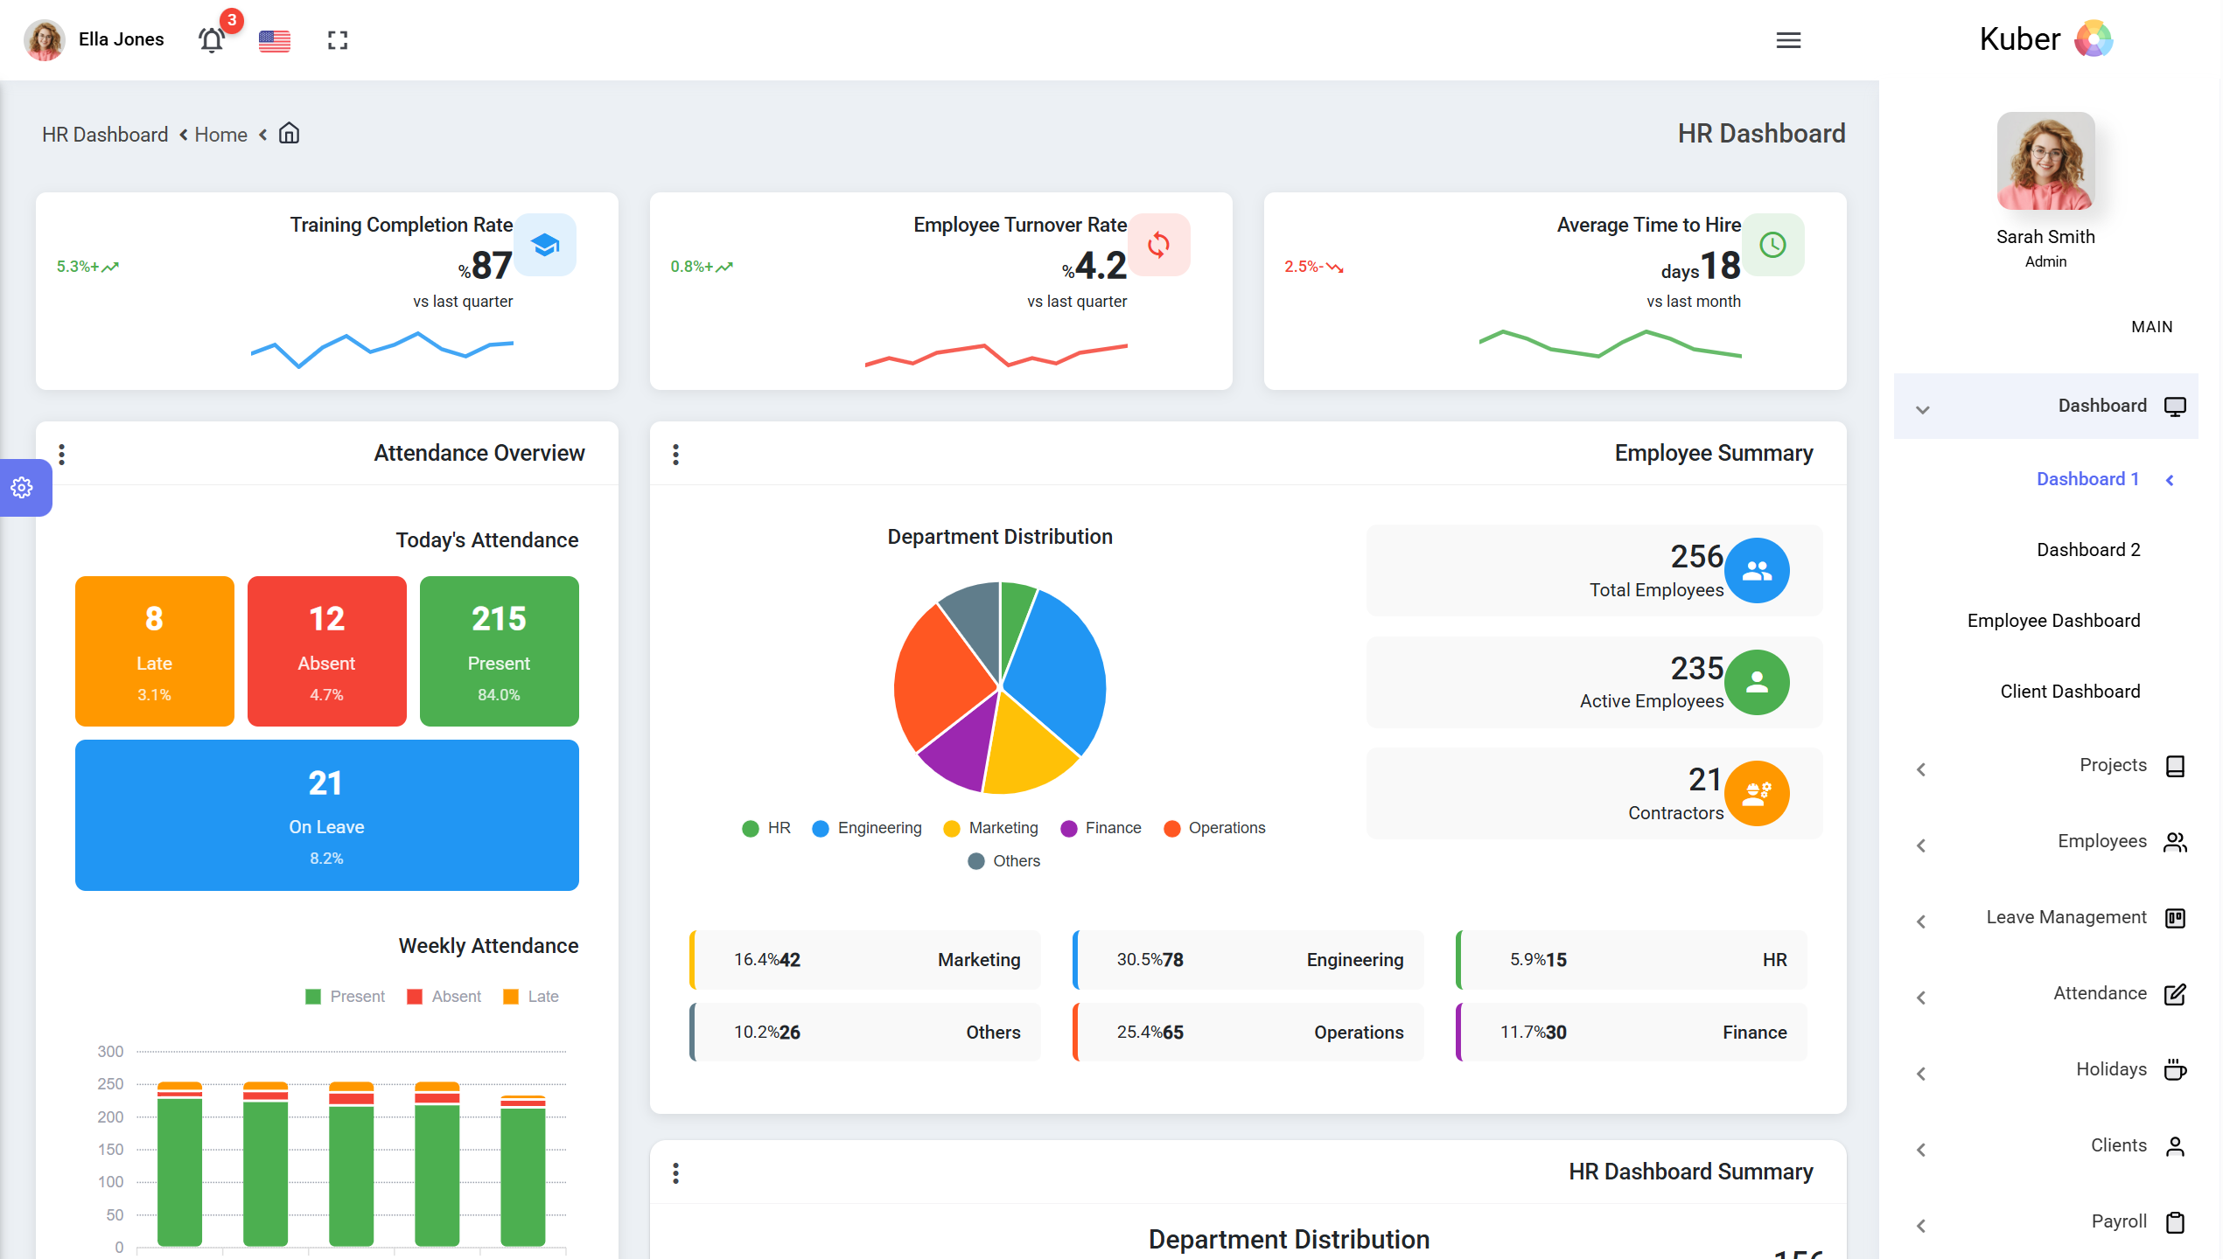This screenshot has height=1259, width=2223.
Task: Click the home icon in breadcrumb
Action: pos(289,134)
